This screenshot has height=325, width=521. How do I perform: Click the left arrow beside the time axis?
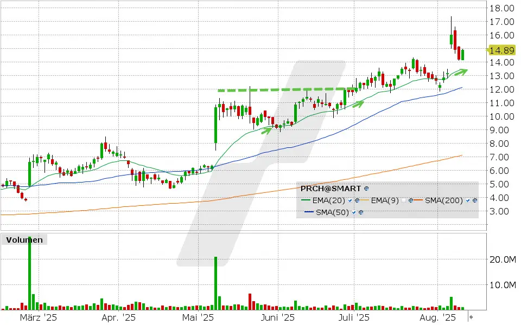click(471, 317)
